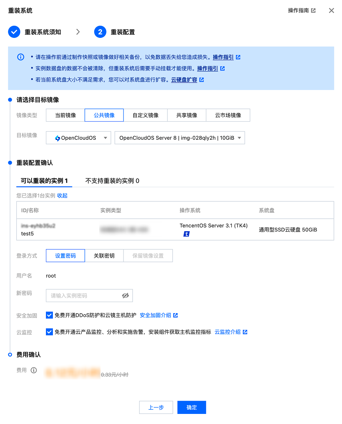Open the 云硬盘扩容 link

click(x=184, y=80)
